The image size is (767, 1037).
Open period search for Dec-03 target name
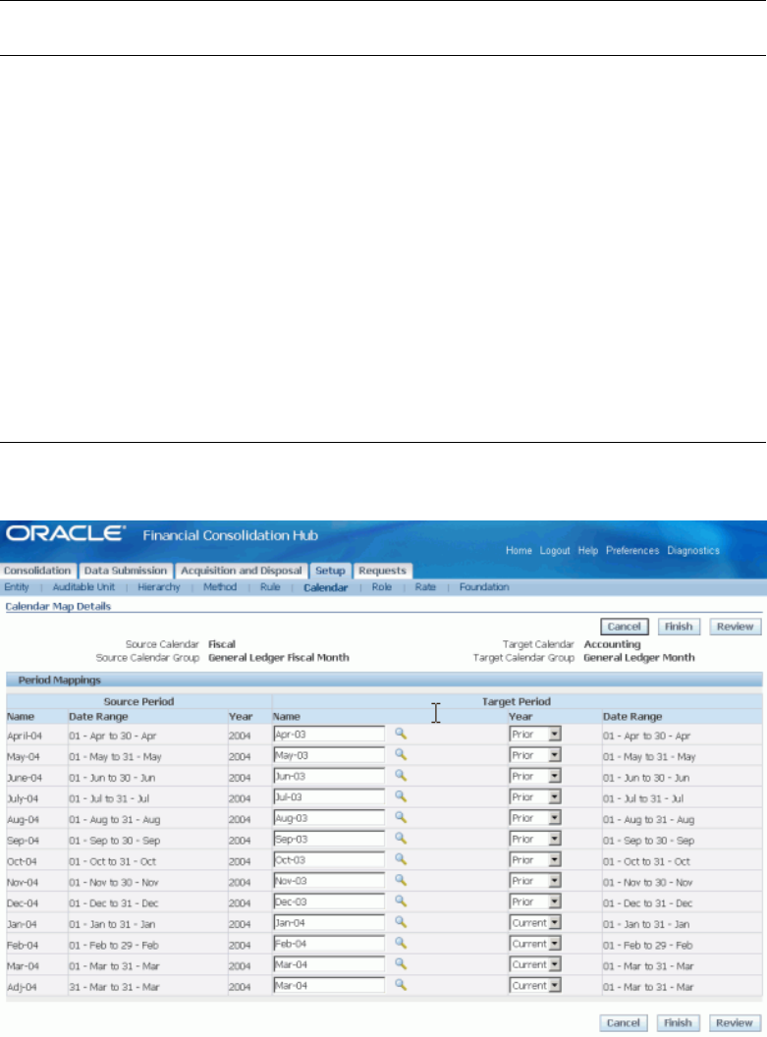click(x=401, y=901)
